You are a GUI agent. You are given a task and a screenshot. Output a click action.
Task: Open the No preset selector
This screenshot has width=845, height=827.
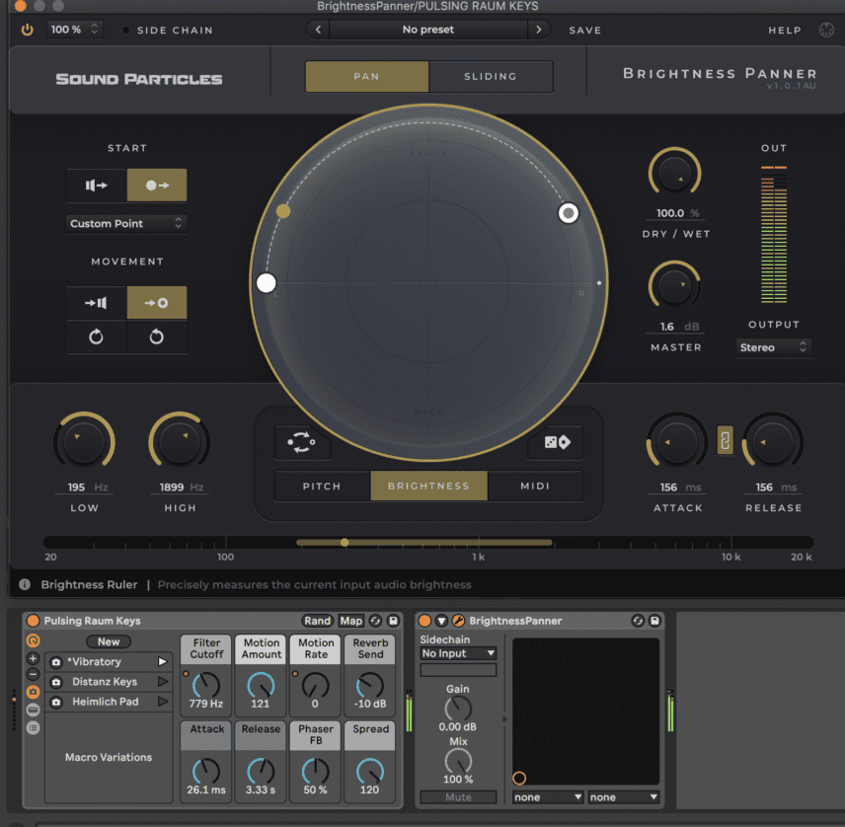pos(428,30)
